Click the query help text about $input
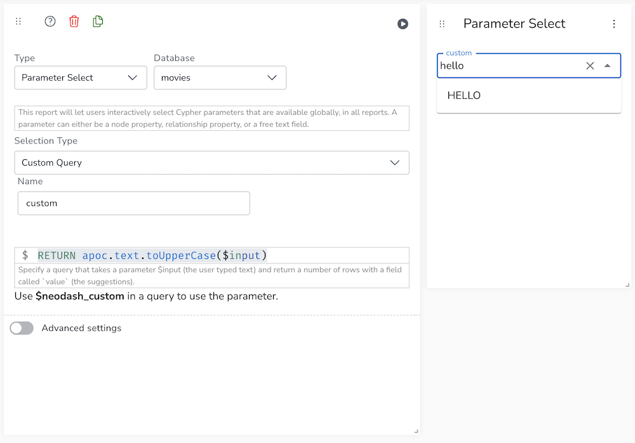635x443 pixels. coord(212,275)
